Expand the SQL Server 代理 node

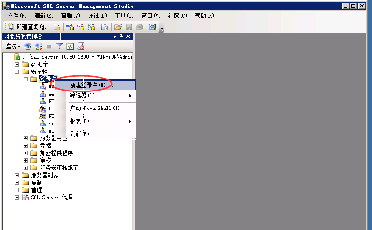17,197
